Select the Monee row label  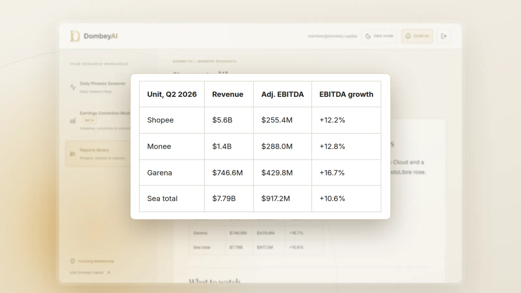tap(159, 146)
